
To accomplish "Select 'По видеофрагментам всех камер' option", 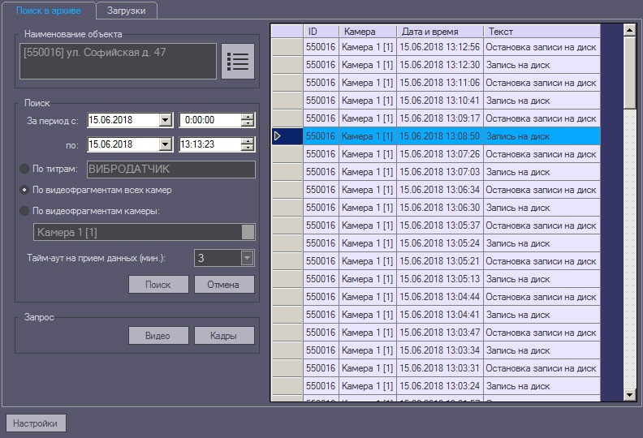I will [x=24, y=190].
